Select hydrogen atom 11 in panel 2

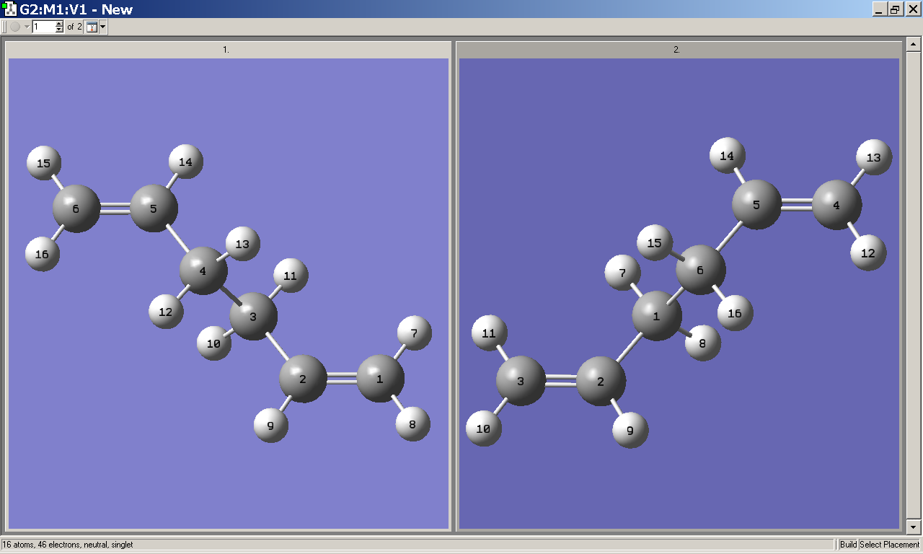(489, 333)
